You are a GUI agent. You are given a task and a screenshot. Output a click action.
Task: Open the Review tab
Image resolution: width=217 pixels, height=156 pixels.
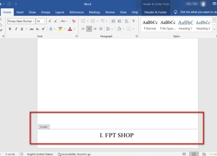pos(110,12)
